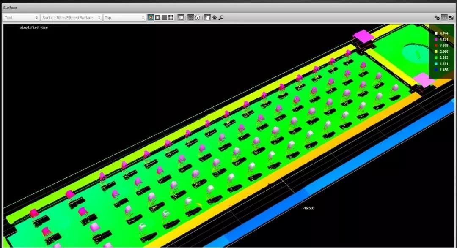Screen dimensions: 457x248
Task: Switch to grayscale gradient display mode
Action: (157, 18)
